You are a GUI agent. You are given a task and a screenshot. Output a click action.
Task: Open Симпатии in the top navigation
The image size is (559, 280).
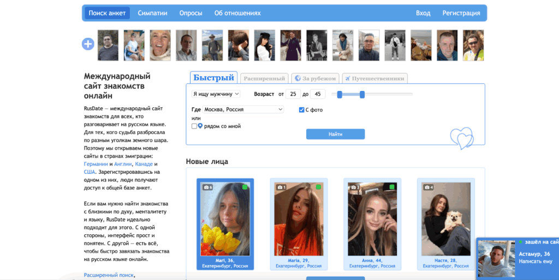pos(152,13)
